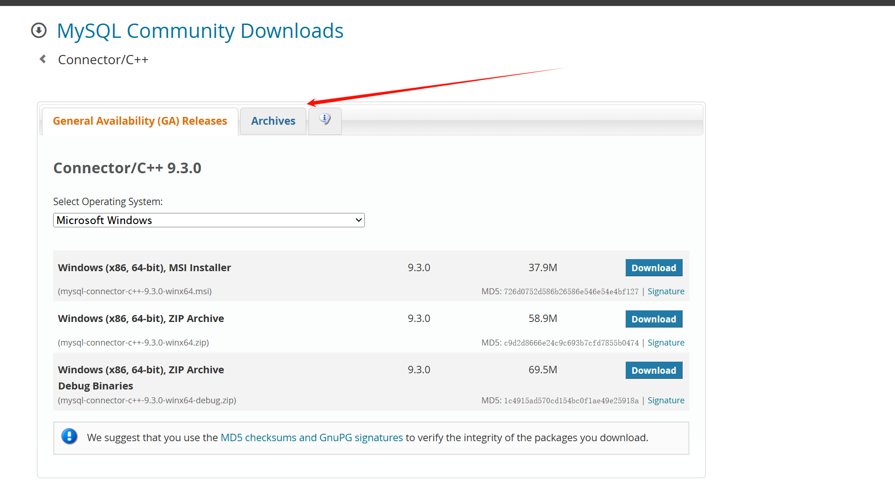
Task: Open Signature link for winx64.zip
Action: click(x=665, y=343)
